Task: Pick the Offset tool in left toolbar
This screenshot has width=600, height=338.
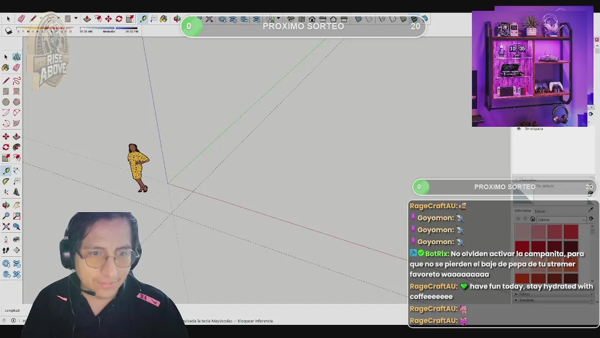Action: click(x=16, y=158)
